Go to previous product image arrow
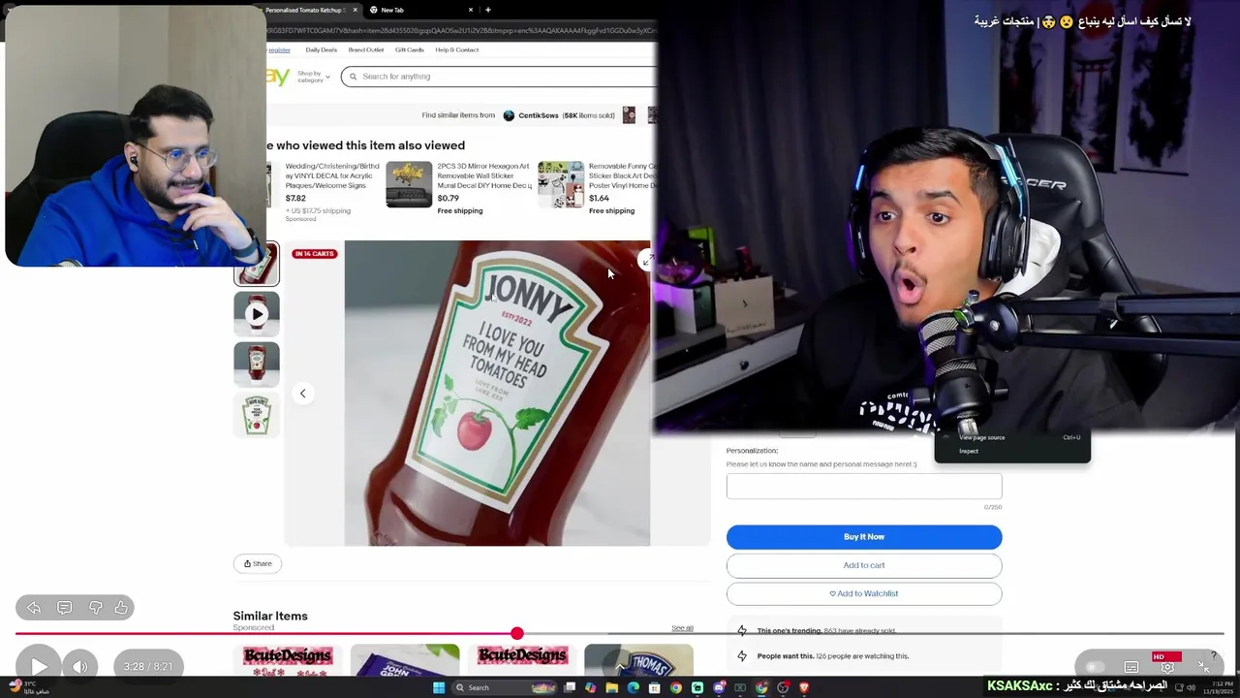This screenshot has width=1240, height=698. coord(302,394)
